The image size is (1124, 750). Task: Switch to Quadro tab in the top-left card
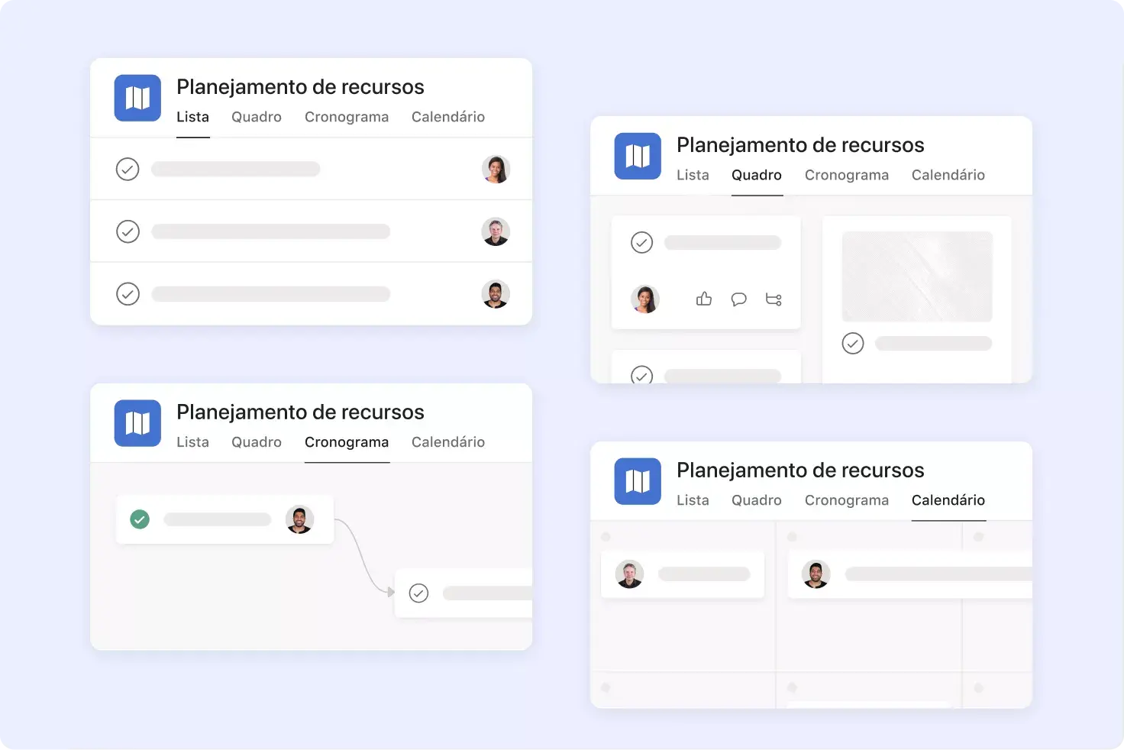257,117
